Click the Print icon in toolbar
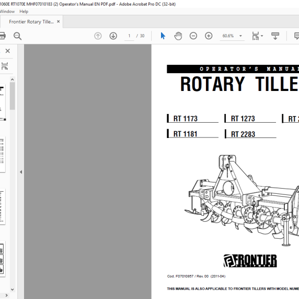The image size is (299, 299). coord(2,36)
